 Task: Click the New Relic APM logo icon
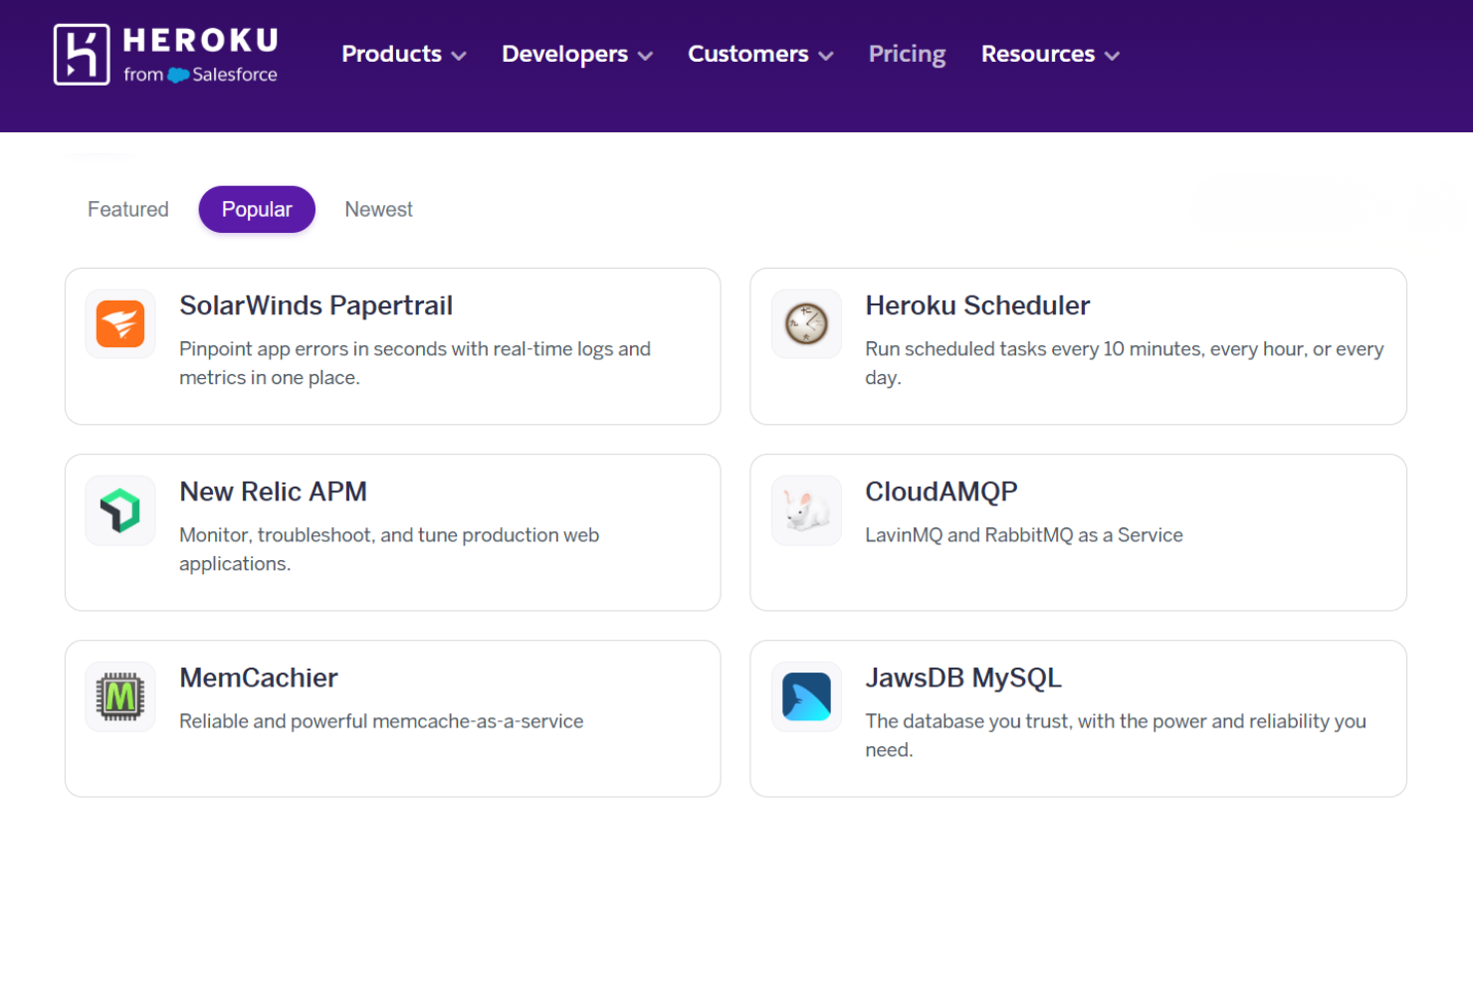[x=119, y=510]
